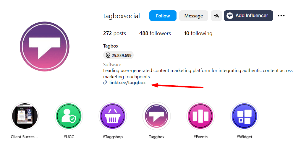Open the #Taggshop basket highlight
Screen dimensions: 301x150
(x=112, y=116)
